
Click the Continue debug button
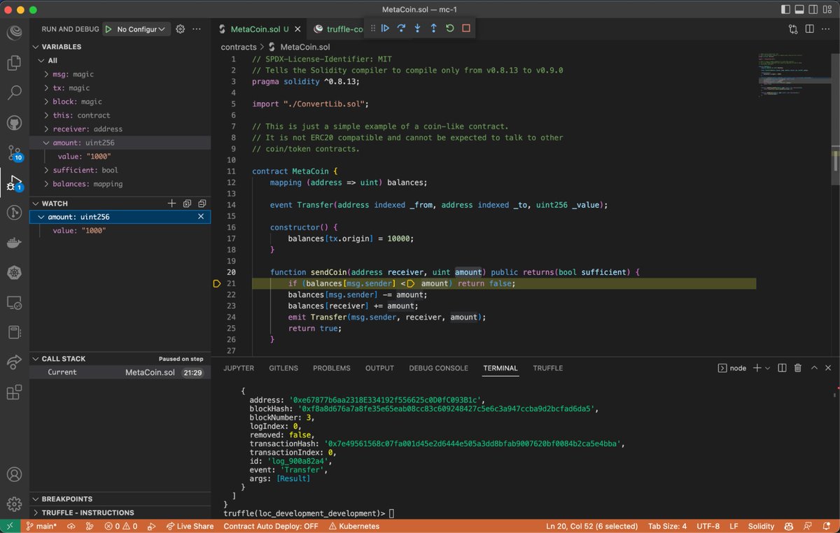(385, 29)
